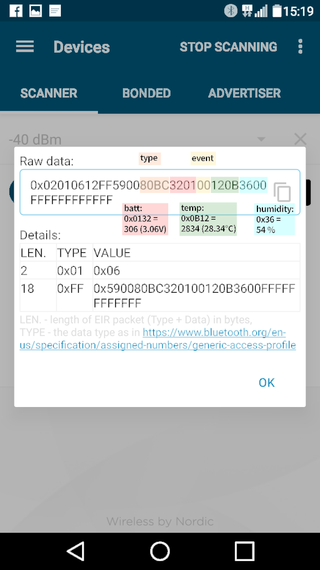320x570 pixels.
Task: Copy raw data with the copy icon
Action: [282, 192]
